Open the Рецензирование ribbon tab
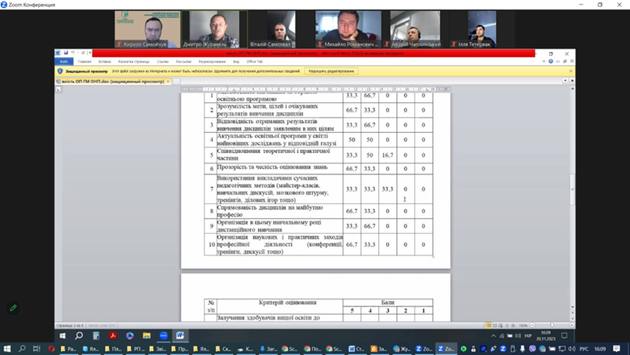The height and width of the screenshot is (355, 630). click(x=212, y=61)
